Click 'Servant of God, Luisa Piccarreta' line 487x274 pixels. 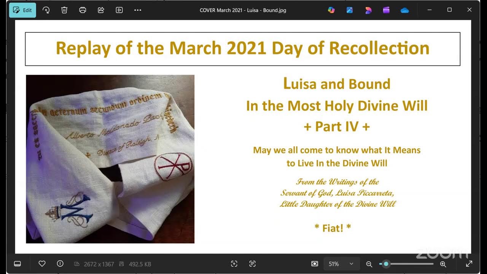click(x=337, y=193)
